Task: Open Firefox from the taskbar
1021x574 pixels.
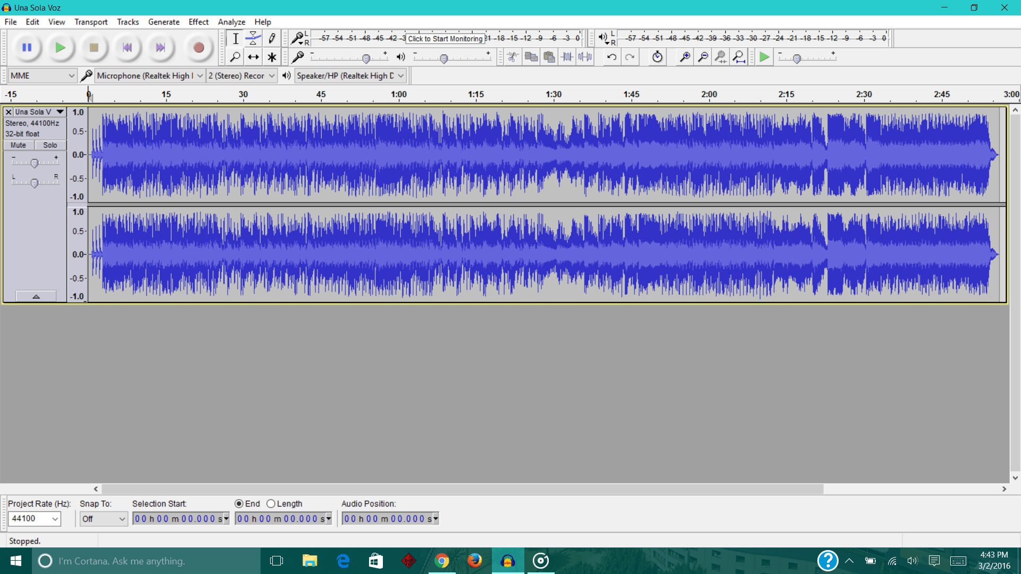Action: [474, 561]
